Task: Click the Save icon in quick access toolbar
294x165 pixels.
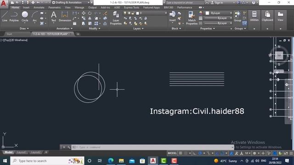Action: [23, 2]
